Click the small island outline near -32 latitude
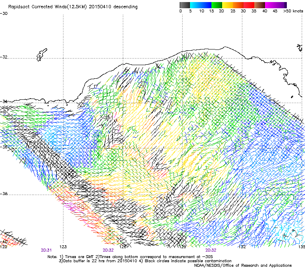 (42, 55)
